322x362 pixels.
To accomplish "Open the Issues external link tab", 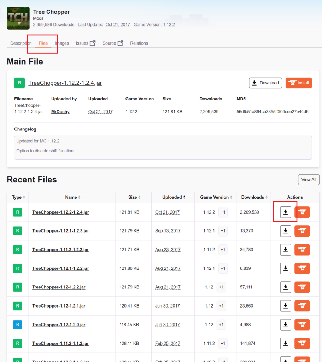I will click(x=86, y=43).
